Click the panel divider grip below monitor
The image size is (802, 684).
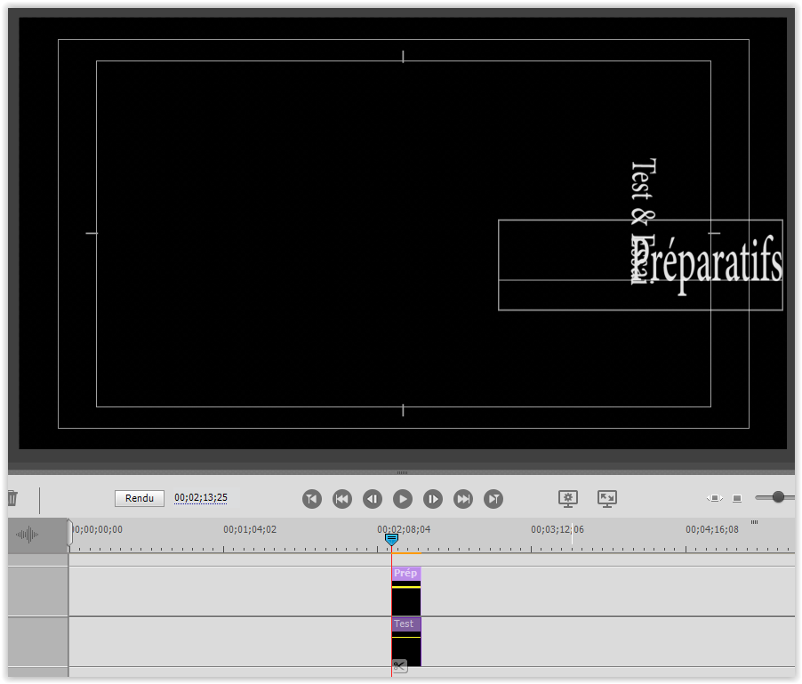[402, 472]
